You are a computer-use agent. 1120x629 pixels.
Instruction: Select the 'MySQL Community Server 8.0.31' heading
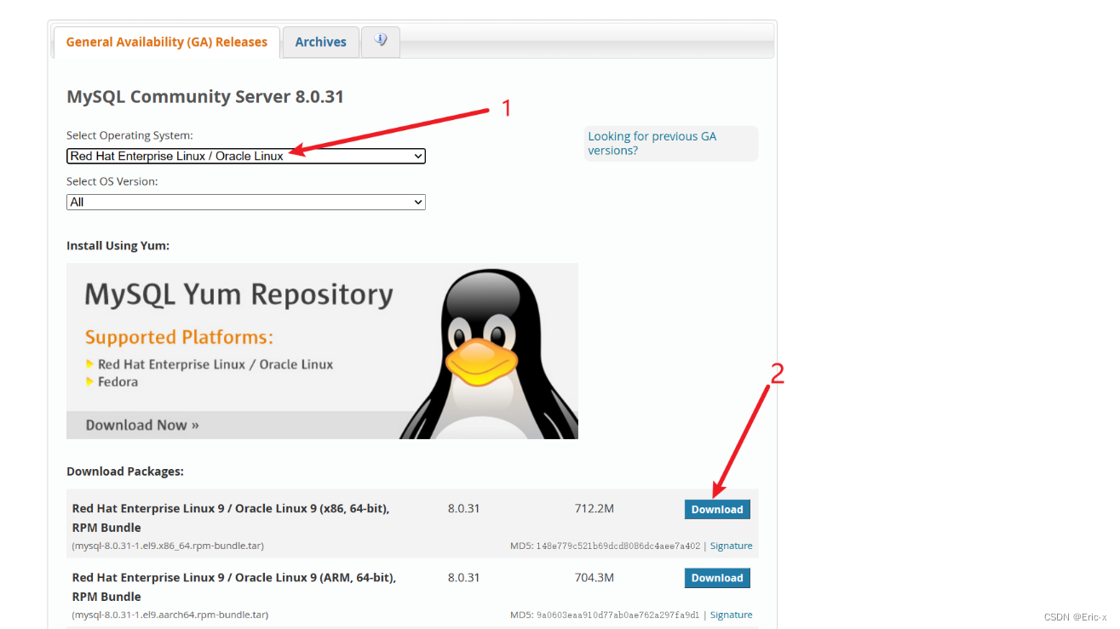pos(205,97)
